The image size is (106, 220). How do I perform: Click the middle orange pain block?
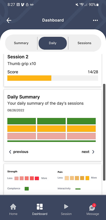tap(51, 128)
